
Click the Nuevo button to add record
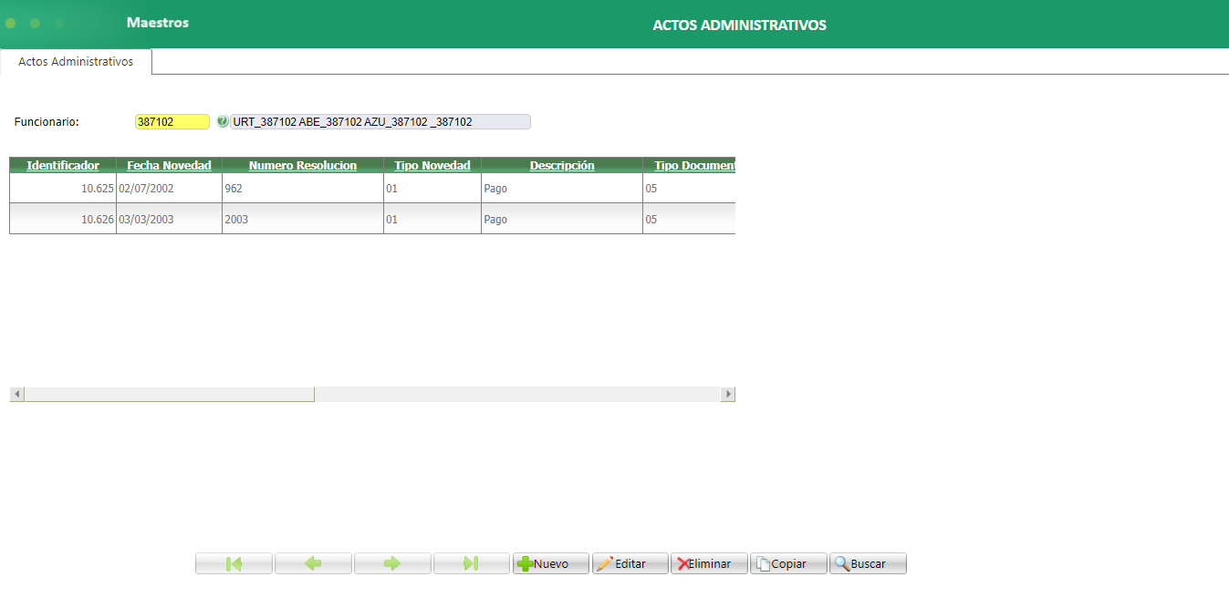tap(551, 564)
